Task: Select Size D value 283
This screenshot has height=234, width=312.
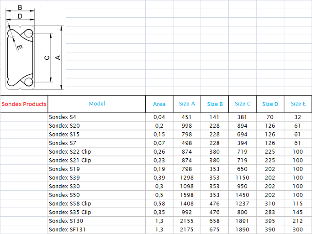Action: (x=270, y=212)
